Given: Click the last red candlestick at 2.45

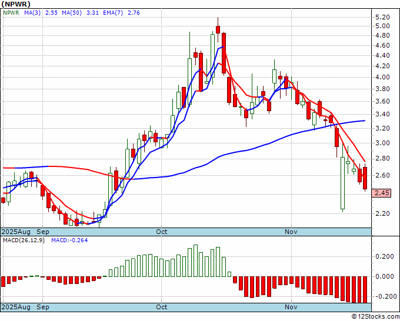Looking at the screenshot, I should tap(365, 178).
